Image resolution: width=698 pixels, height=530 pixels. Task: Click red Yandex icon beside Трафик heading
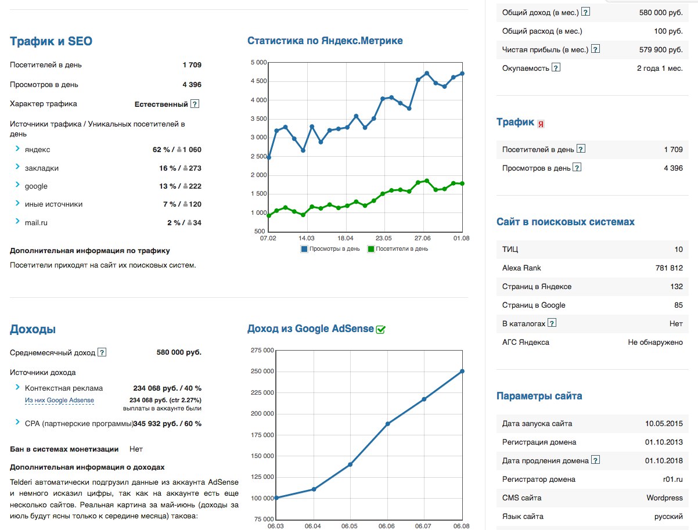click(541, 124)
